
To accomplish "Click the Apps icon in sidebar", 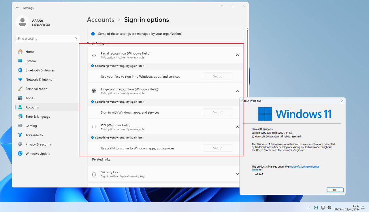I will click(x=20, y=98).
